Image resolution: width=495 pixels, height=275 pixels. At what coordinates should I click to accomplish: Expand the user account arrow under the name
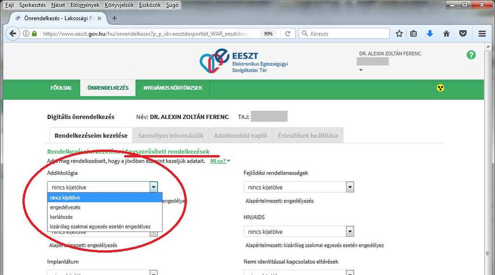pyautogui.click(x=361, y=70)
